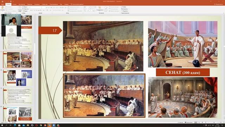Start slideshow from the status bar icon
Viewport: 225px width, 127px height.
[x=205, y=122]
